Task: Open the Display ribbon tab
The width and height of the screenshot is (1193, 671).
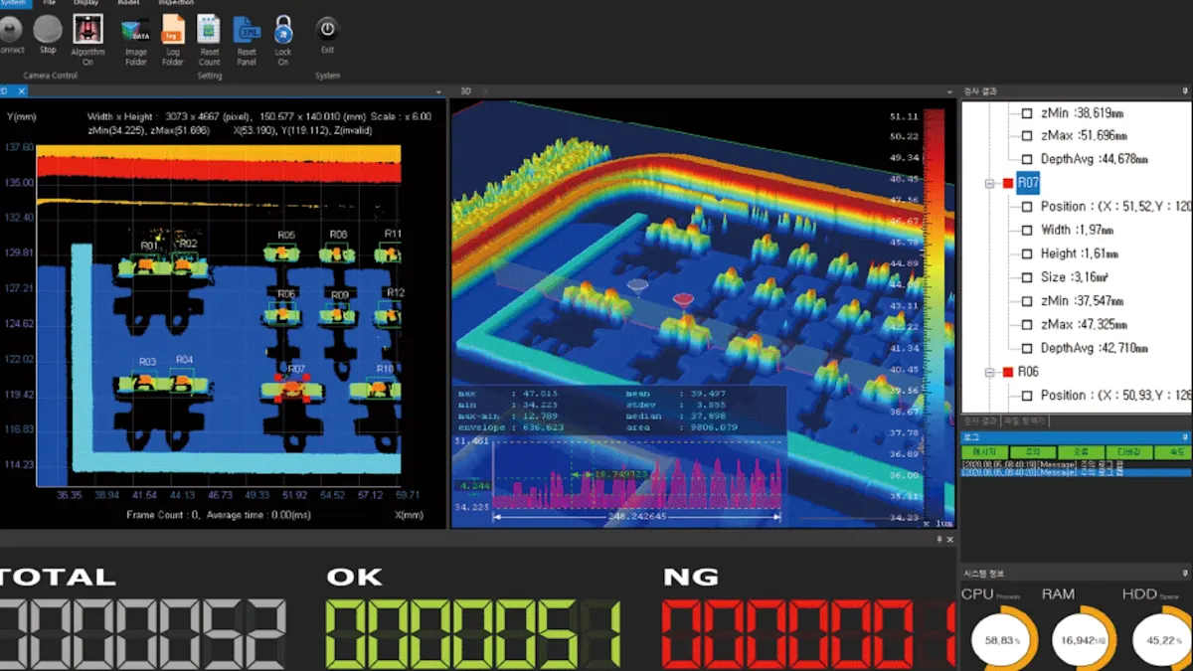Action: click(86, 3)
